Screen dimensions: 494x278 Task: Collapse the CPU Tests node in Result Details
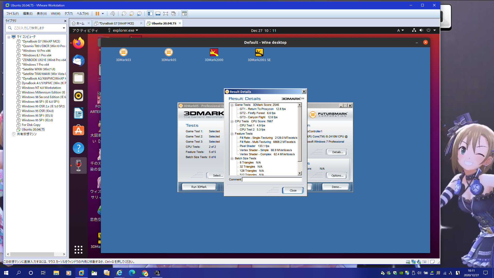point(232,121)
